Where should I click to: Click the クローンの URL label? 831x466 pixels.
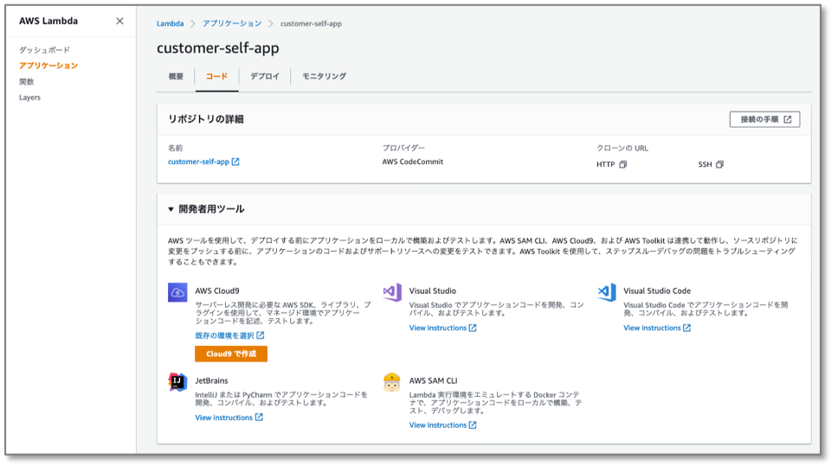(622, 149)
